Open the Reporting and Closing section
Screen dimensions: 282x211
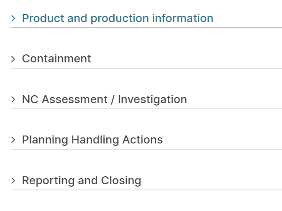point(81,181)
